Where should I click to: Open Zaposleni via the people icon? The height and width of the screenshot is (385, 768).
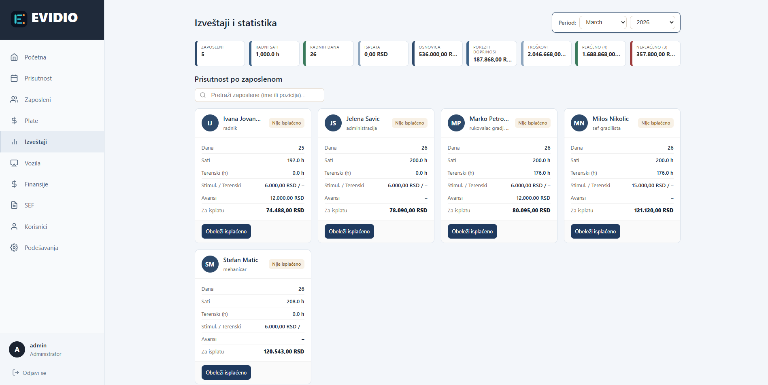(x=15, y=99)
